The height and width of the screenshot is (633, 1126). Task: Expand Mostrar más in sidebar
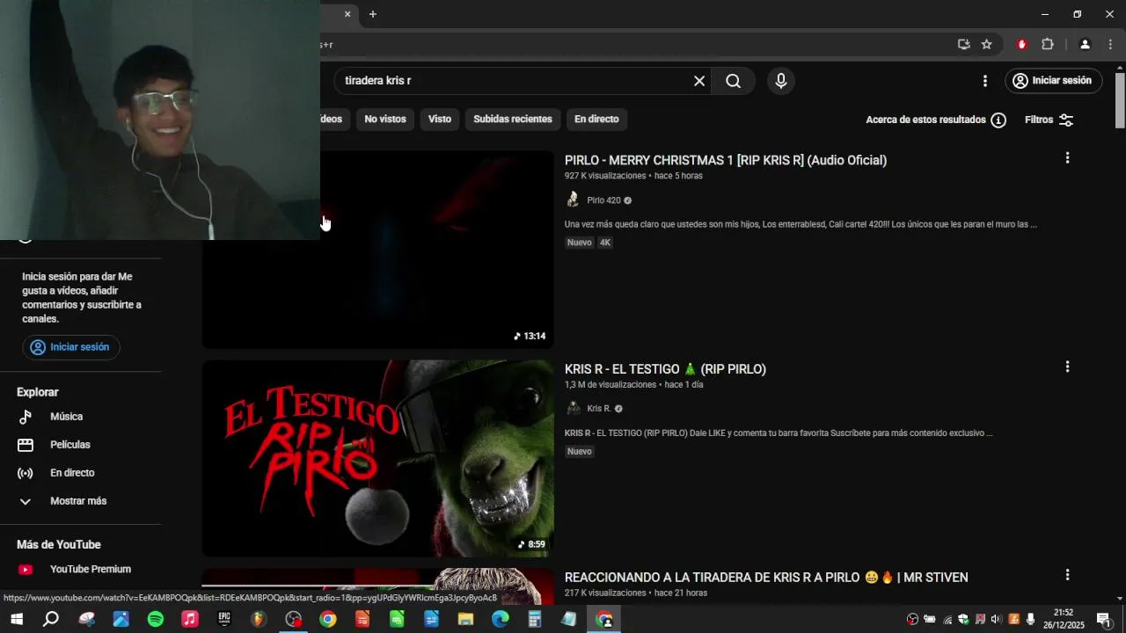click(x=78, y=501)
